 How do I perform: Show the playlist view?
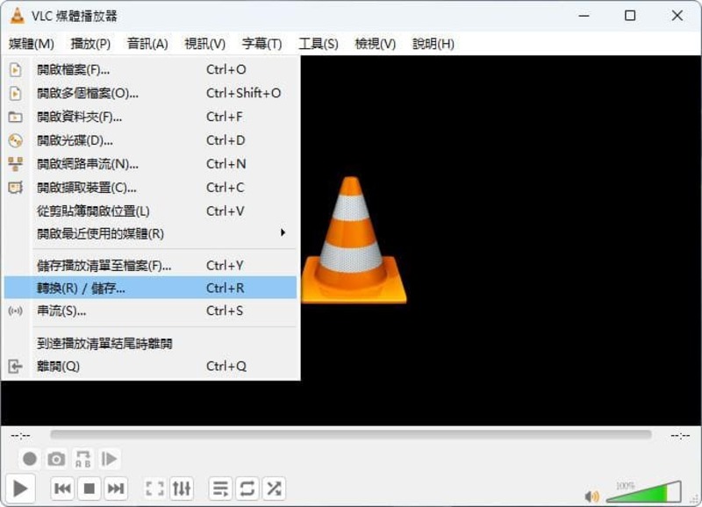point(219,489)
